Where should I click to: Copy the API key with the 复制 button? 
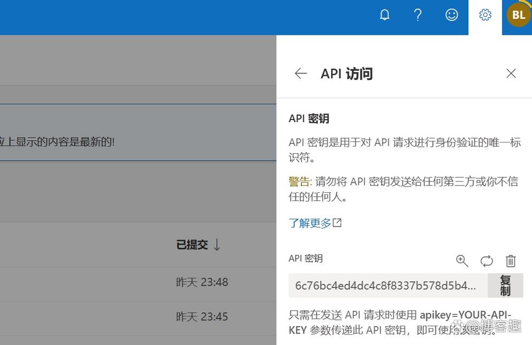coord(505,286)
